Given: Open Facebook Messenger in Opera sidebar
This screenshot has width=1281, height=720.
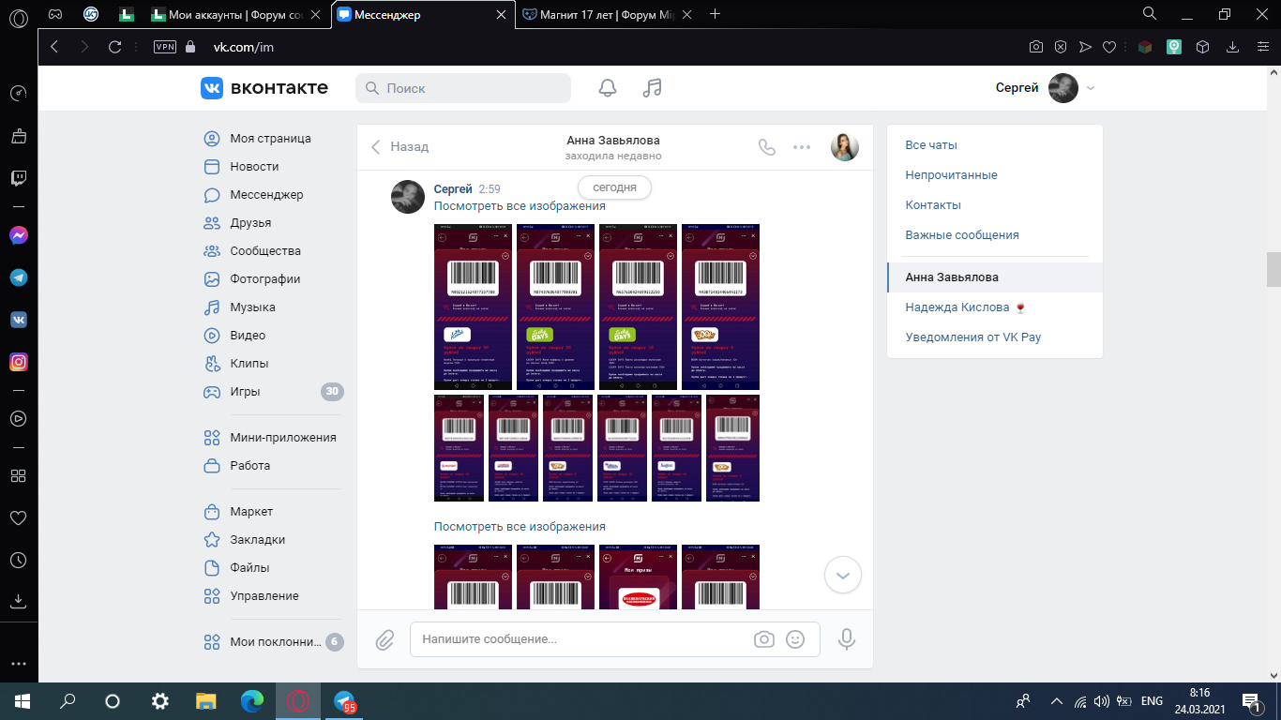Looking at the screenshot, I should click(x=18, y=235).
